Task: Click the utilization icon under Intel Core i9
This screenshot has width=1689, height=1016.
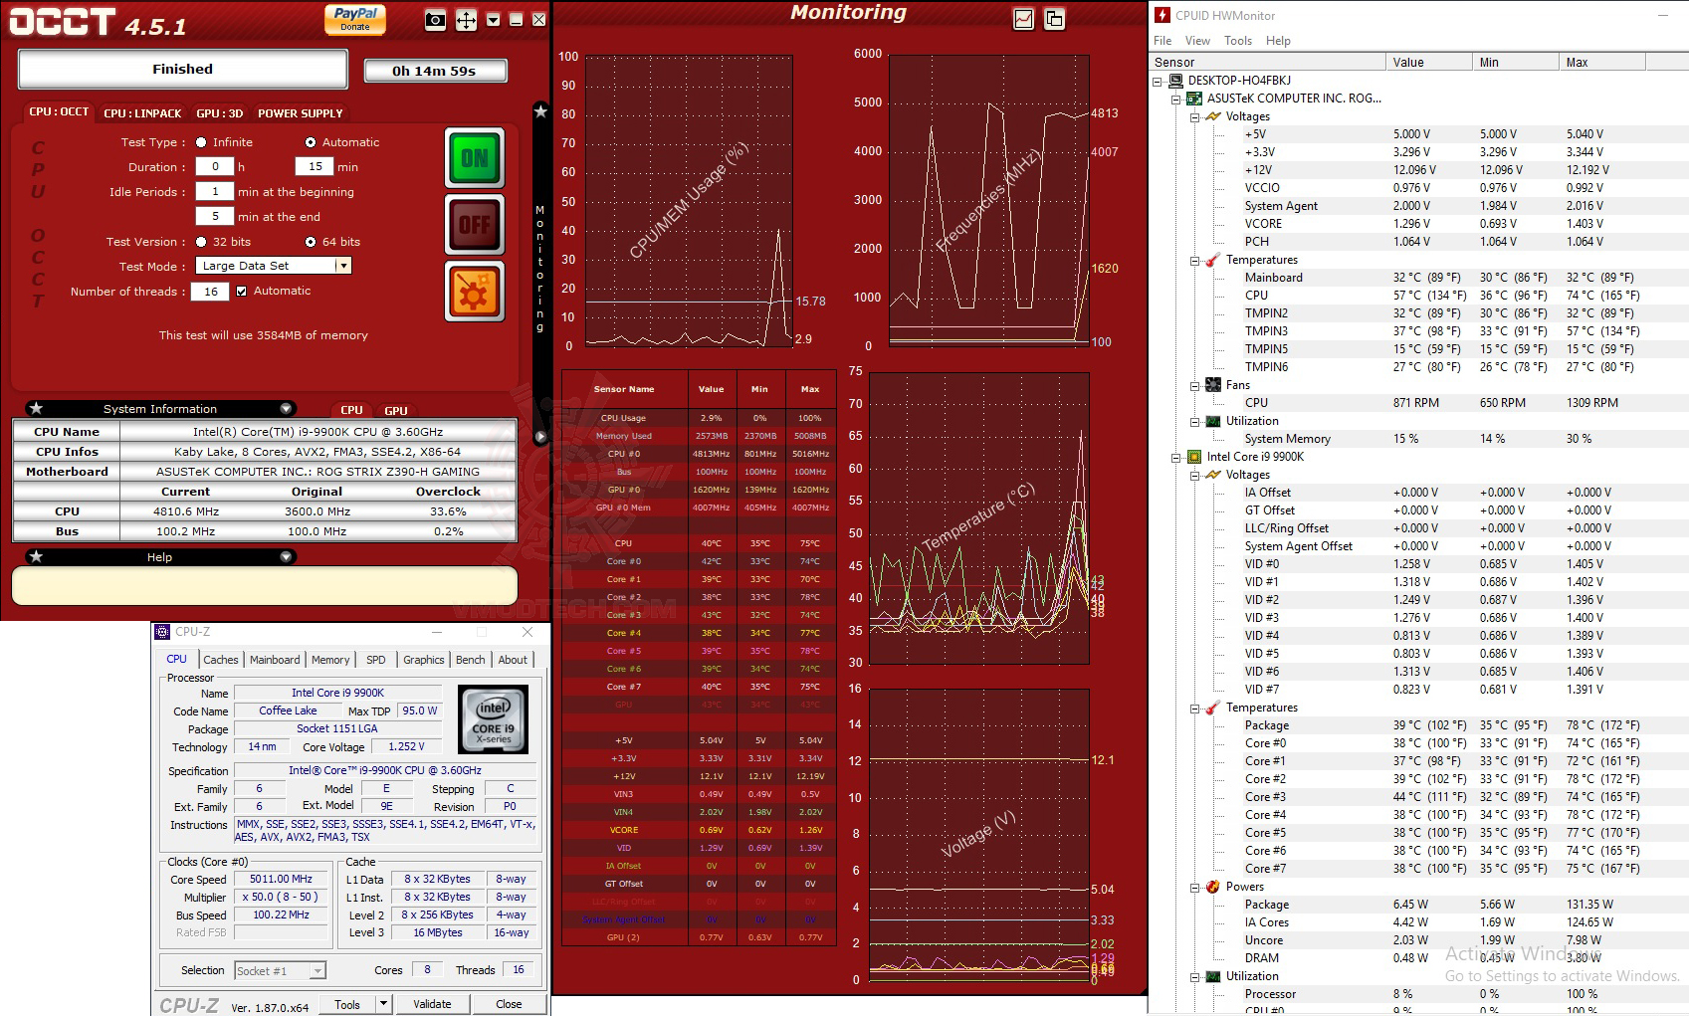Action: coord(1213,976)
